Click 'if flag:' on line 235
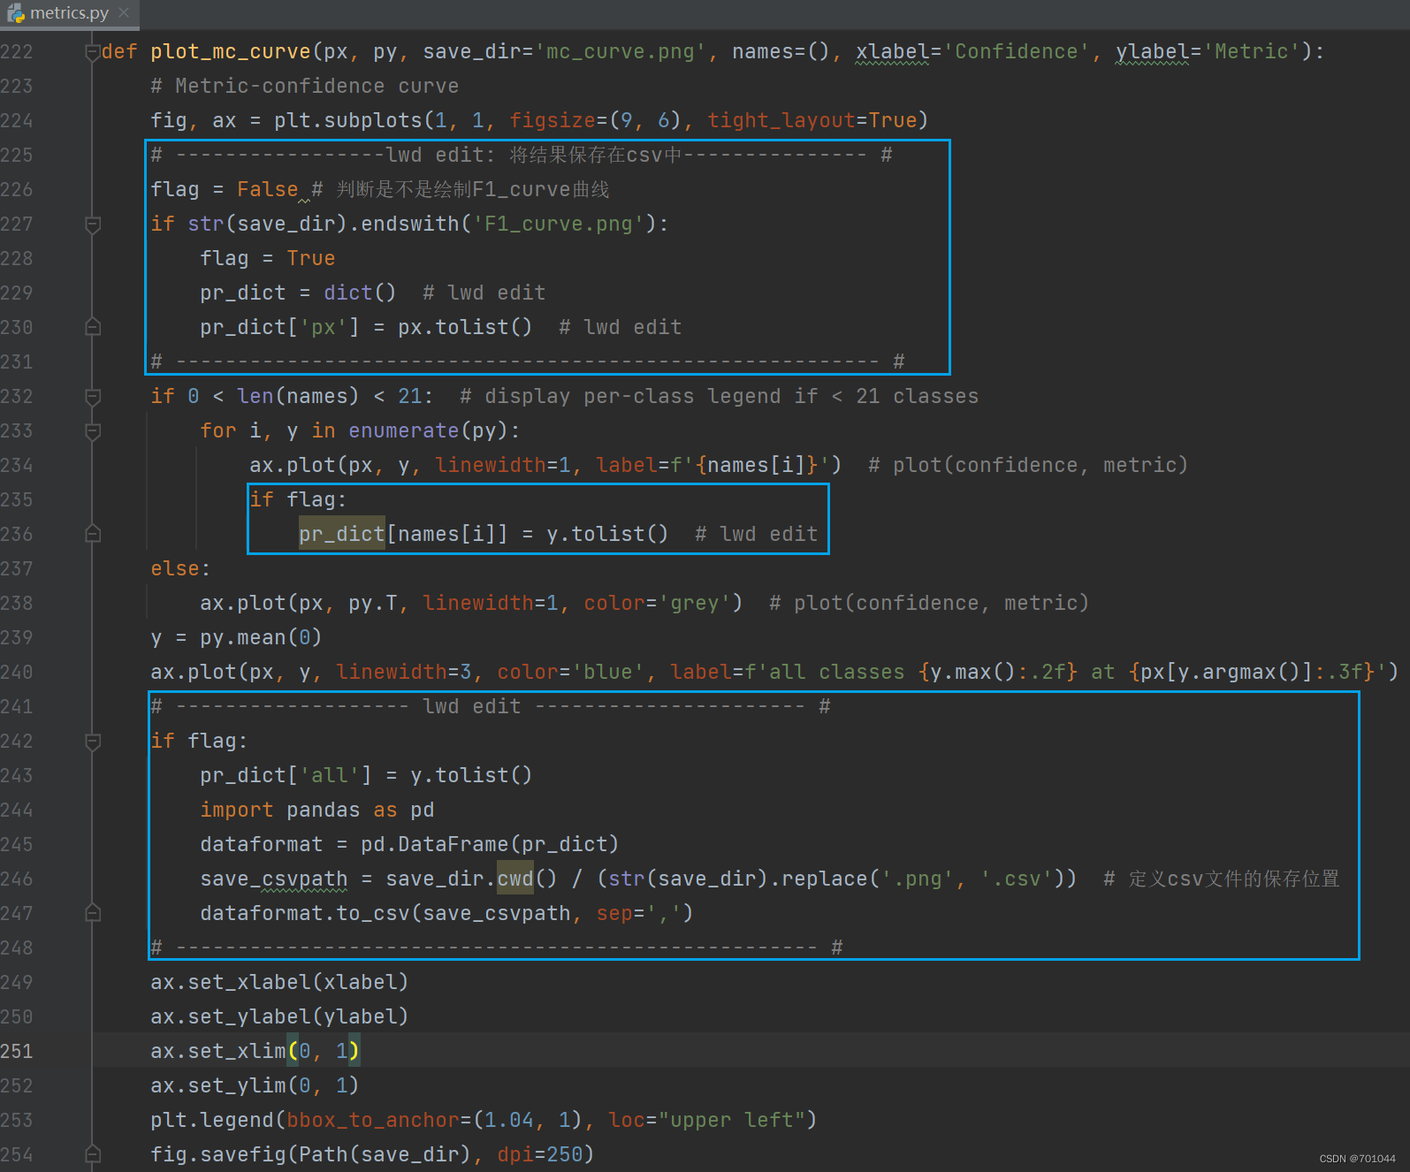 pyautogui.click(x=299, y=500)
